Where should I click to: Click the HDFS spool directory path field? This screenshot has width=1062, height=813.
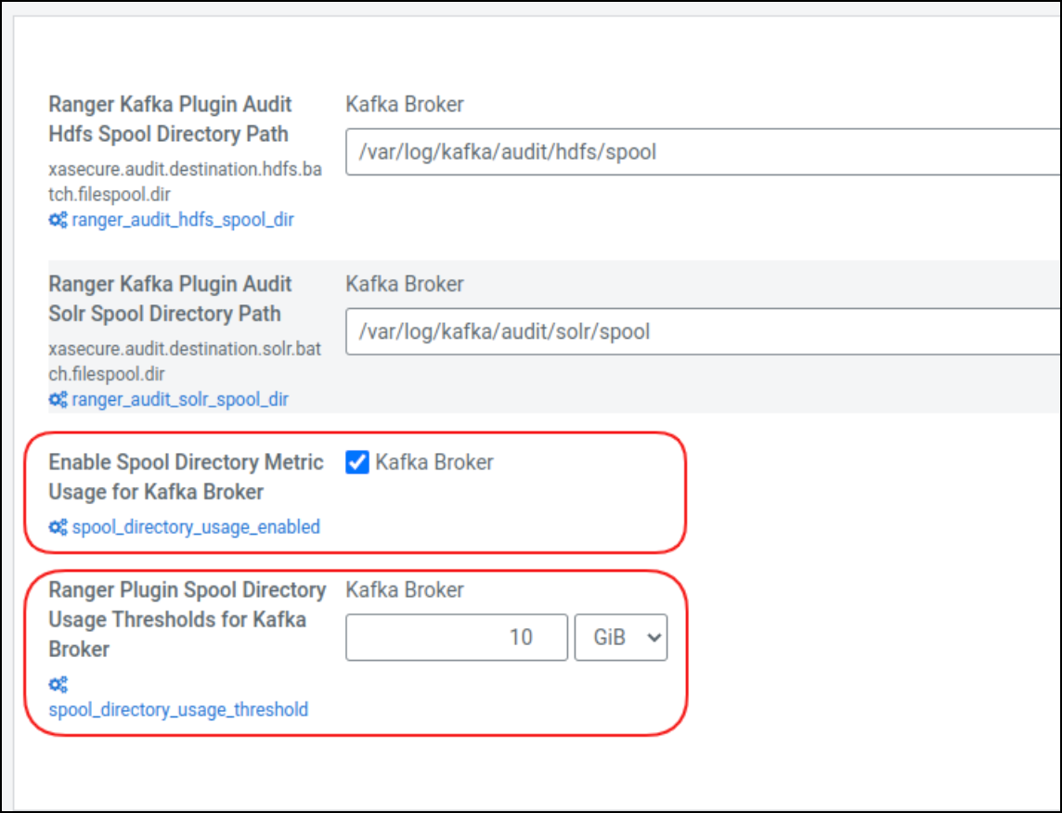pyautogui.click(x=650, y=151)
